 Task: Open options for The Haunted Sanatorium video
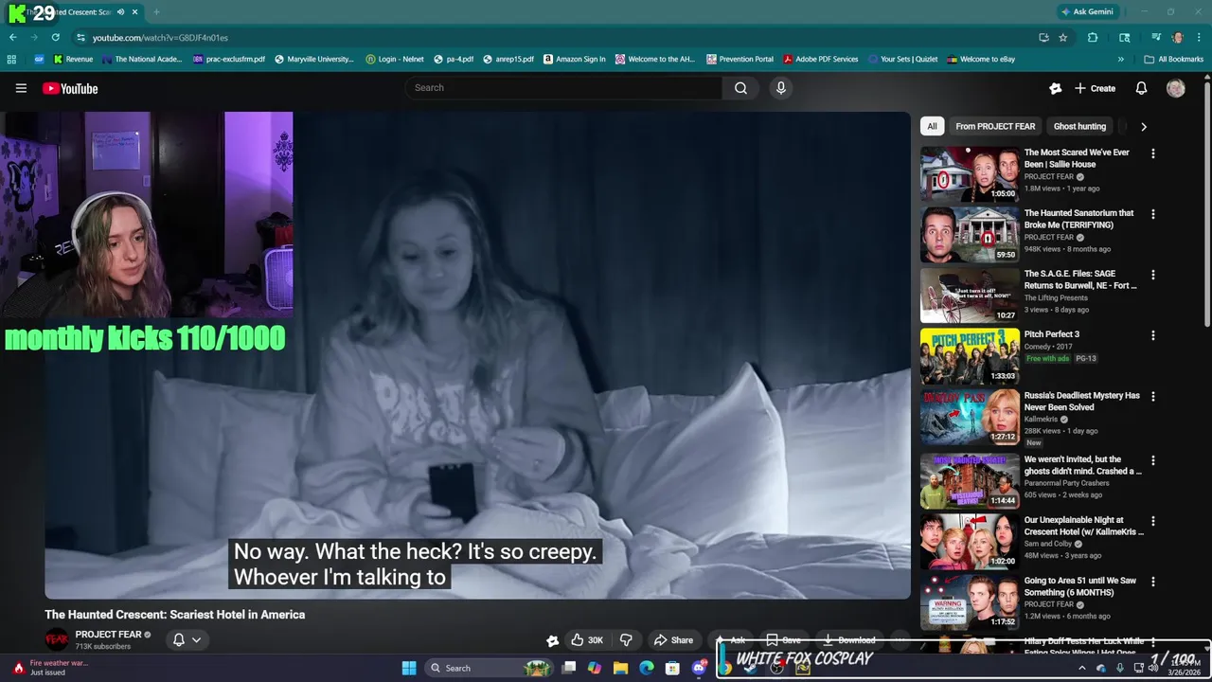coord(1152,214)
